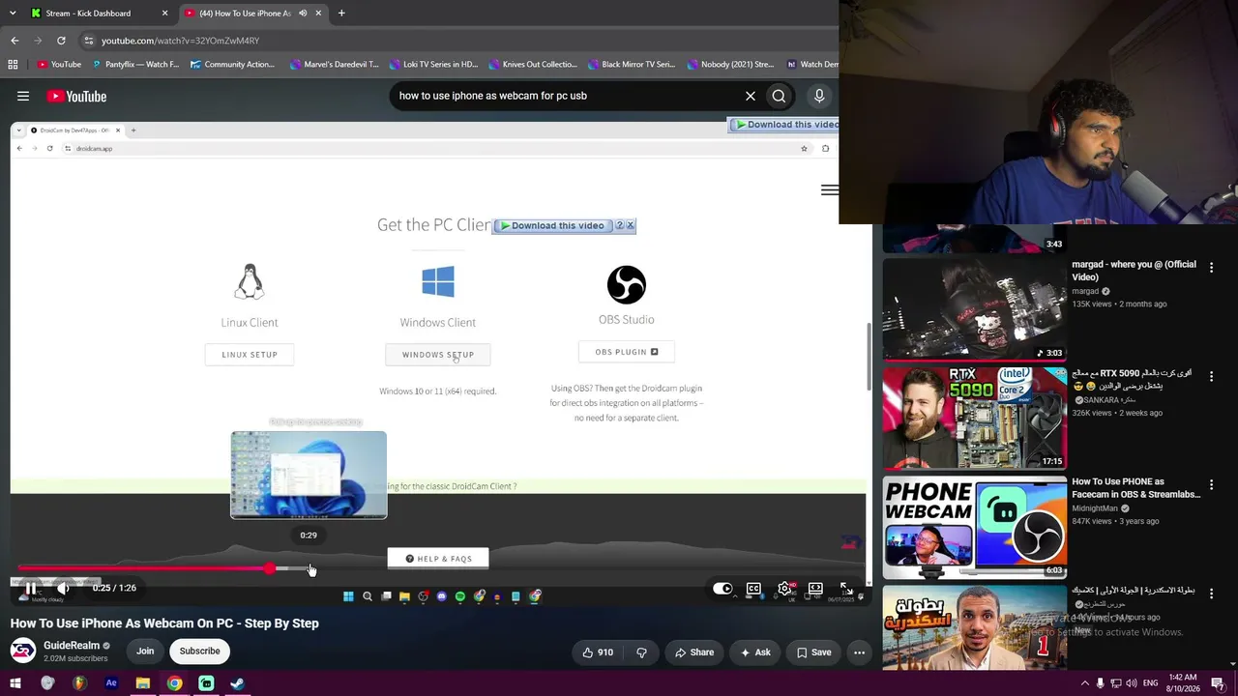This screenshot has height=696, width=1238.
Task: Switch to Google Chrome on the taskbar
Action: 174,683
